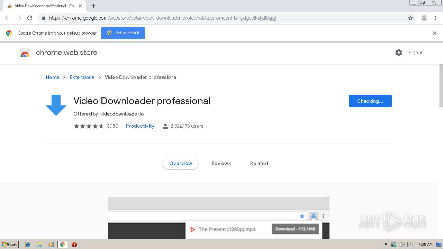Image resolution: width=443 pixels, height=249 pixels.
Task: Set Chrome as default browser
Action: pos(123,33)
